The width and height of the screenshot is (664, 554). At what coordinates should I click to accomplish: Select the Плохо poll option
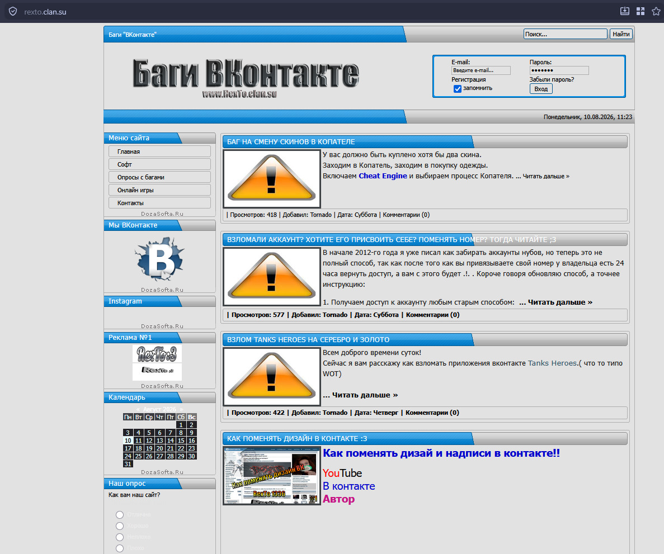pyautogui.click(x=120, y=548)
